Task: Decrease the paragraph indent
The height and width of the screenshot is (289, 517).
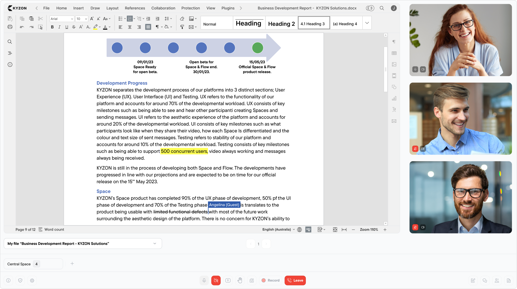Action: [x=148, y=19]
